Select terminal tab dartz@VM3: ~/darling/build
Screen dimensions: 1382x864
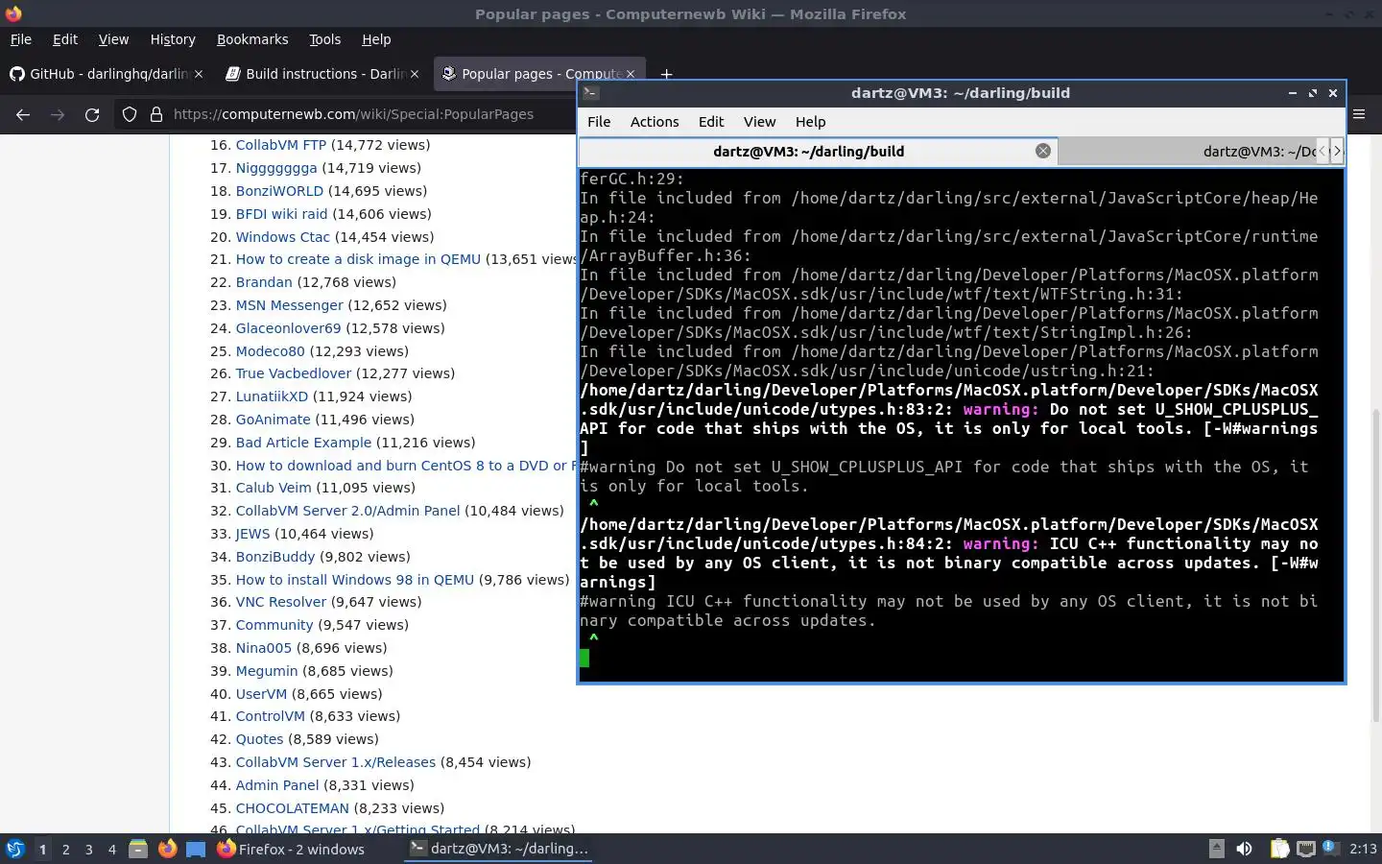pyautogui.click(x=818, y=151)
